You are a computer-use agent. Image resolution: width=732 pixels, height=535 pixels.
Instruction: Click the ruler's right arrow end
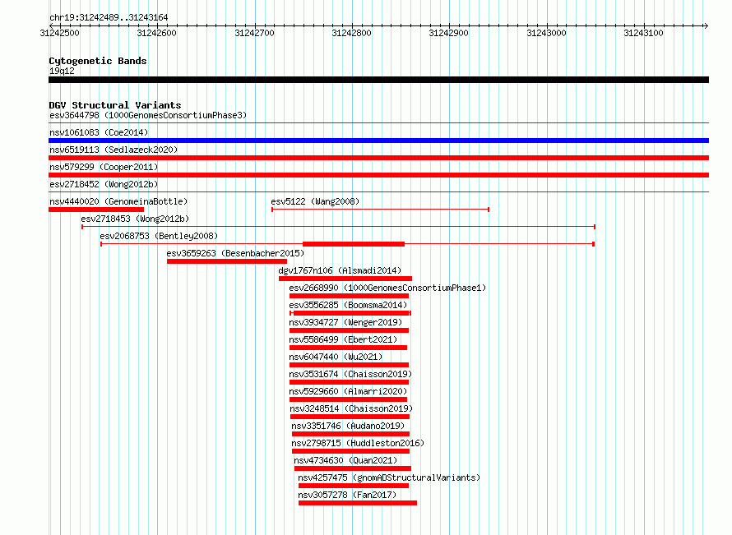point(707,25)
